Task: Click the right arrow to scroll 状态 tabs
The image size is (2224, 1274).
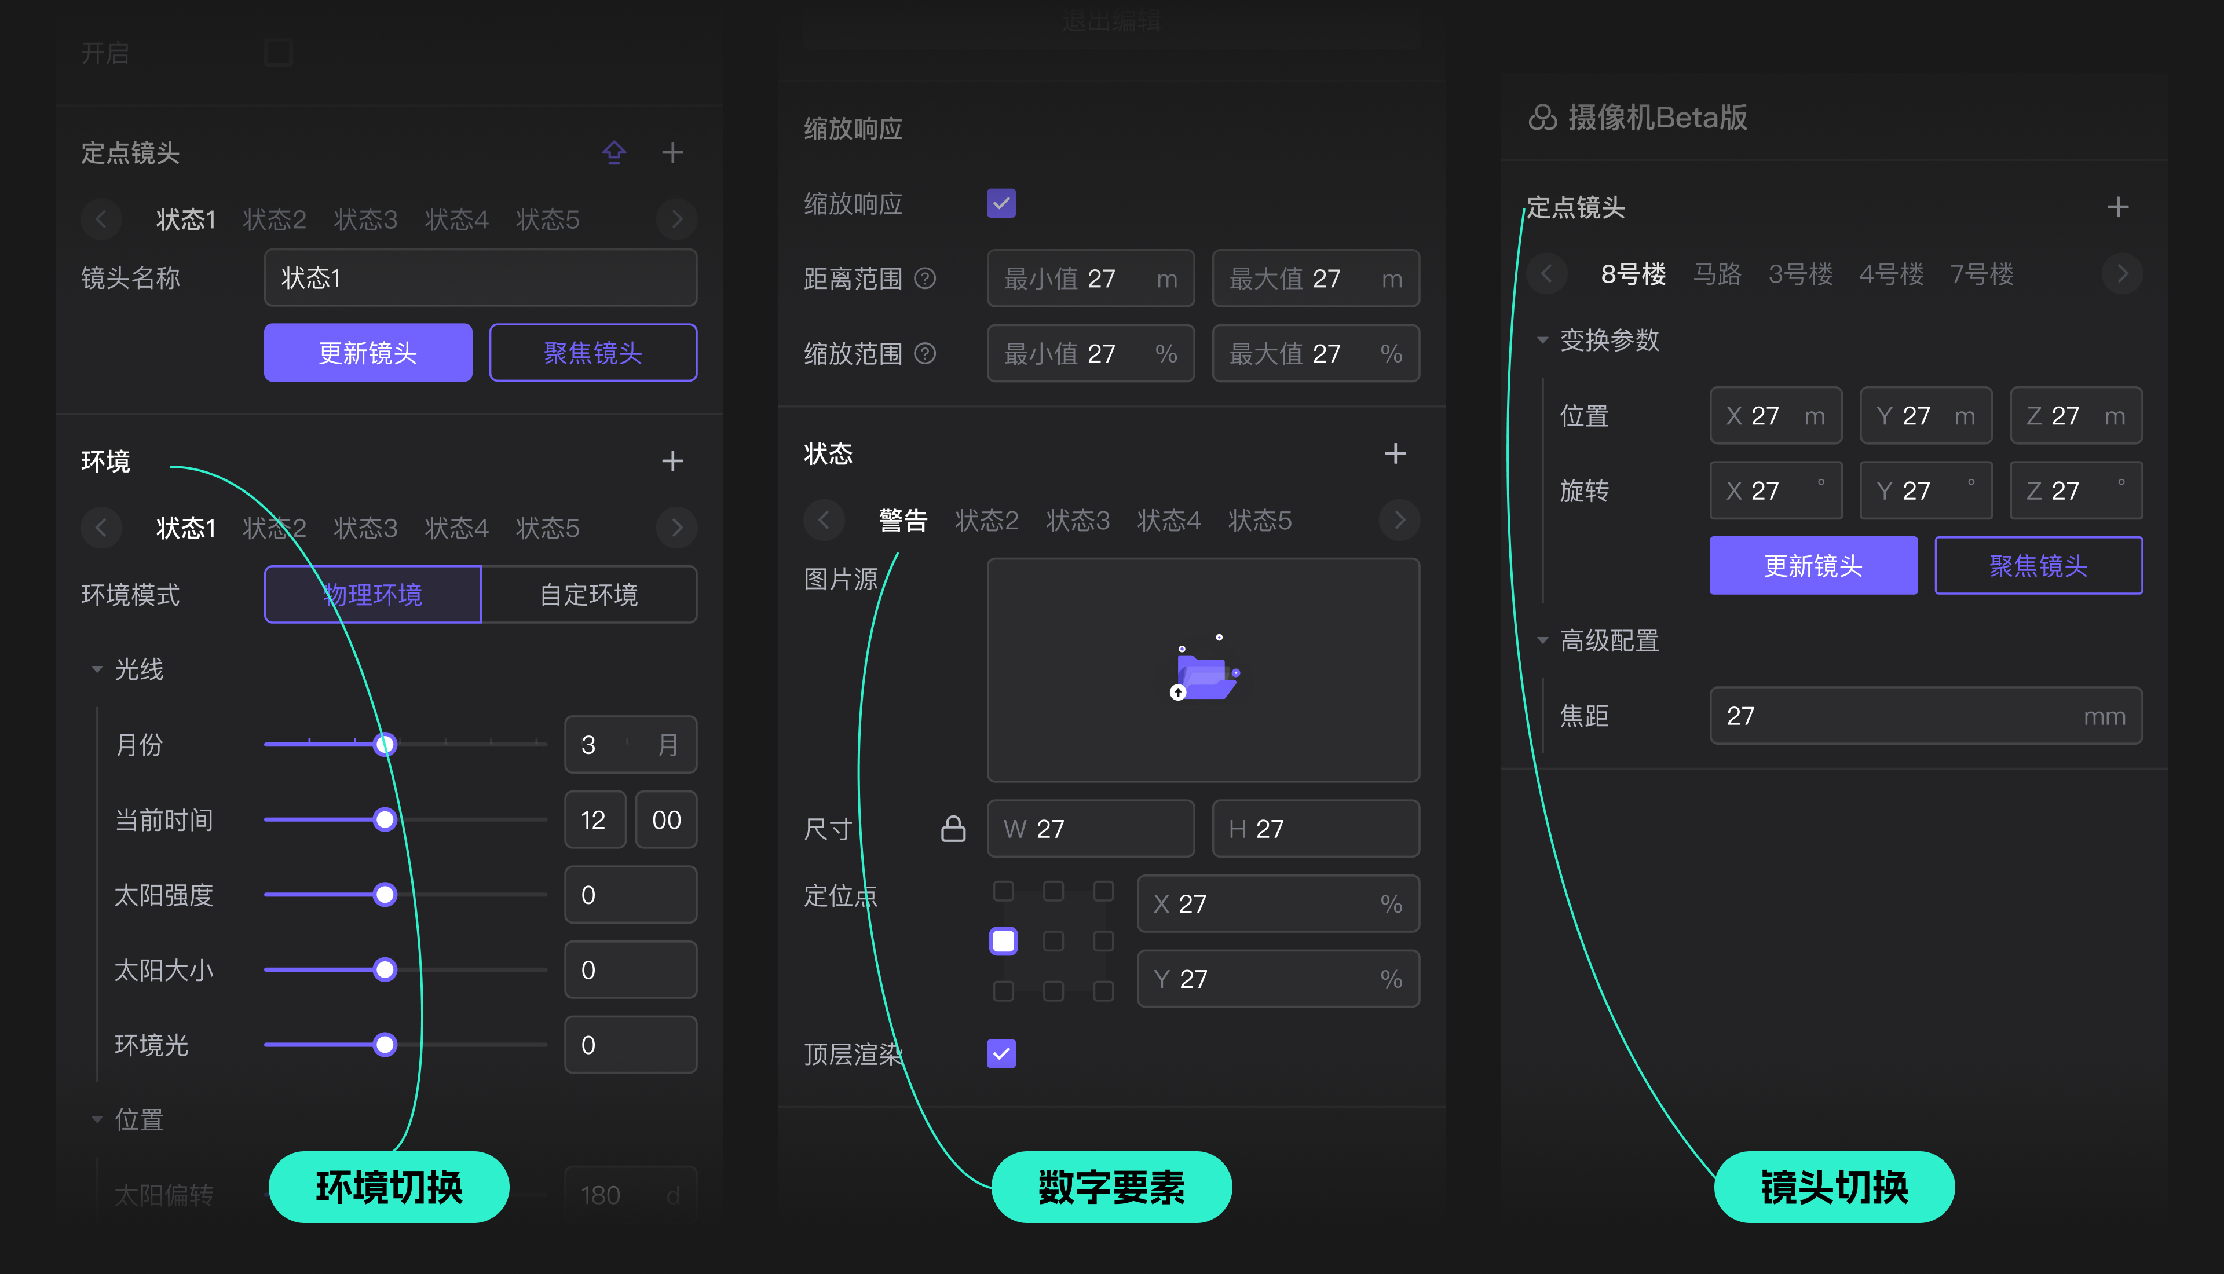Action: click(1398, 520)
